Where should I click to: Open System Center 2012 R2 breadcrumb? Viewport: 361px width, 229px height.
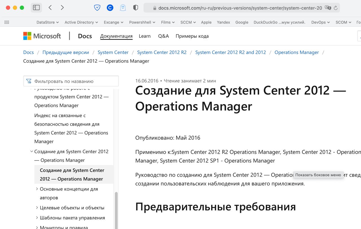162,52
